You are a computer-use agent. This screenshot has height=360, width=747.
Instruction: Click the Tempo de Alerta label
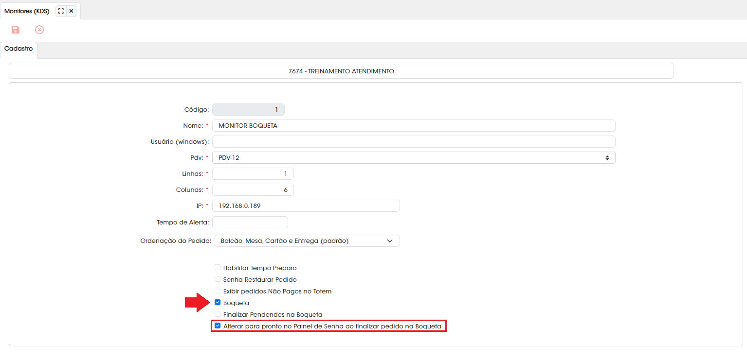coord(183,222)
